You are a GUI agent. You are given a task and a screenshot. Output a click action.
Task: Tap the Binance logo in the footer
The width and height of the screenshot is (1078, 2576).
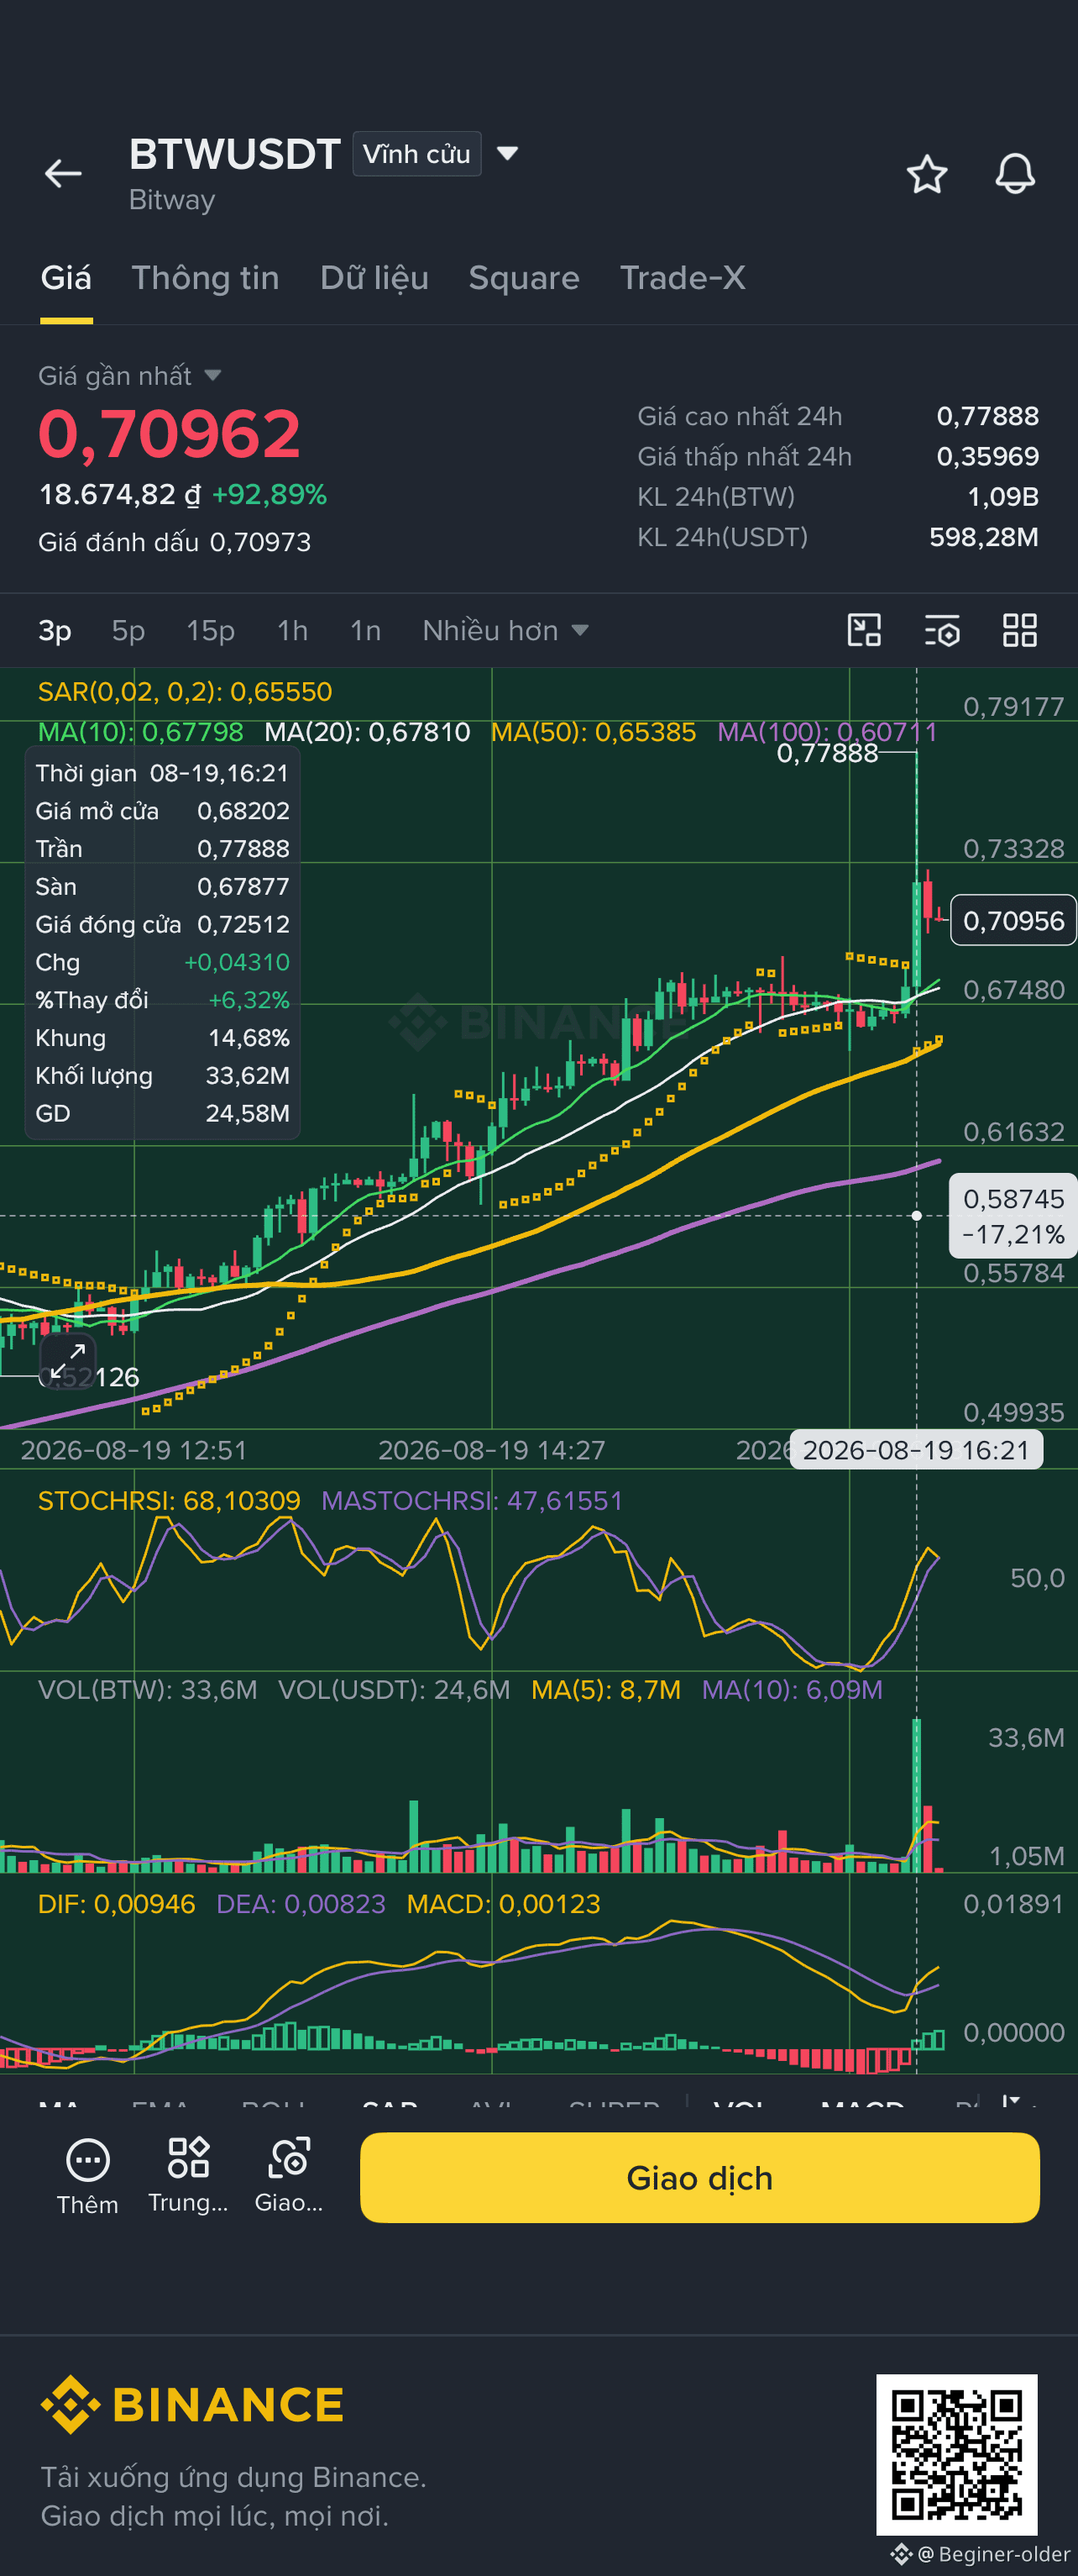191,2405
